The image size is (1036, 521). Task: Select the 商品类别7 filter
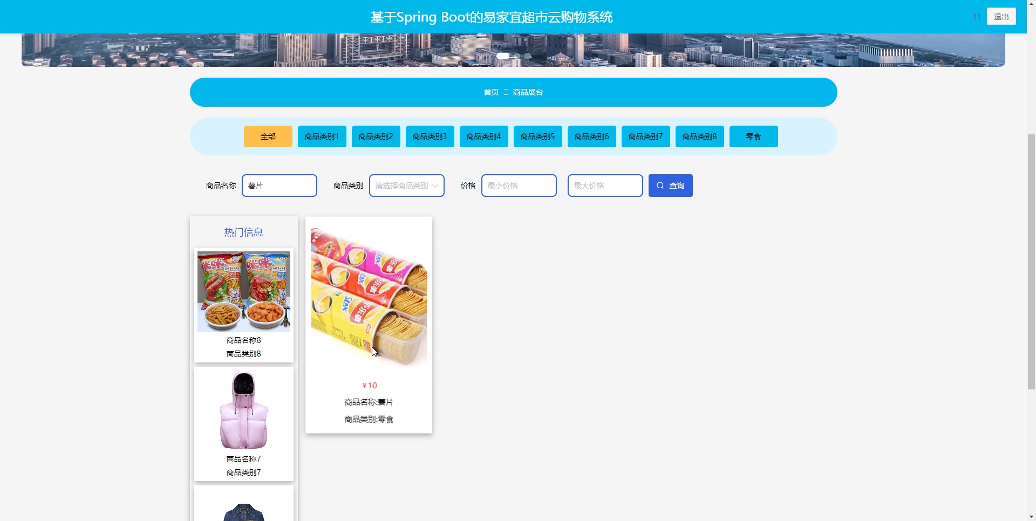point(646,136)
